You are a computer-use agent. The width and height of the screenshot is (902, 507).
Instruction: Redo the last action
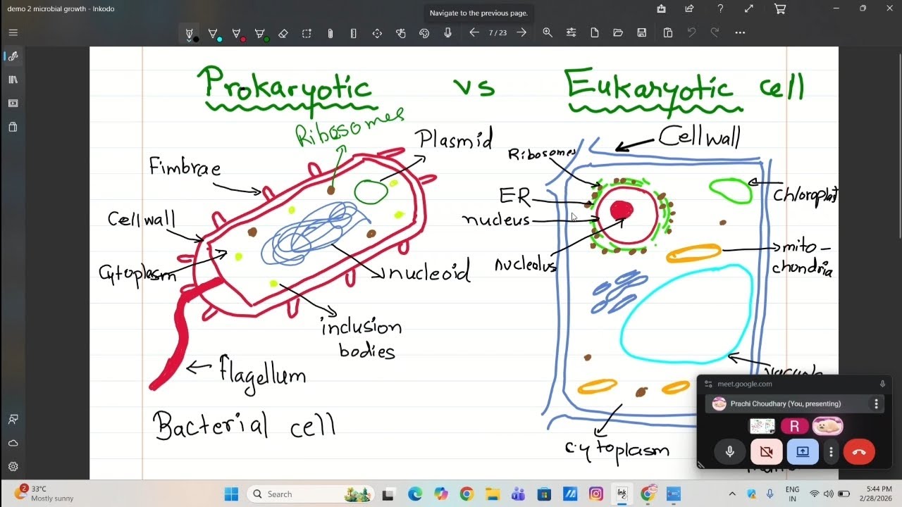[715, 32]
